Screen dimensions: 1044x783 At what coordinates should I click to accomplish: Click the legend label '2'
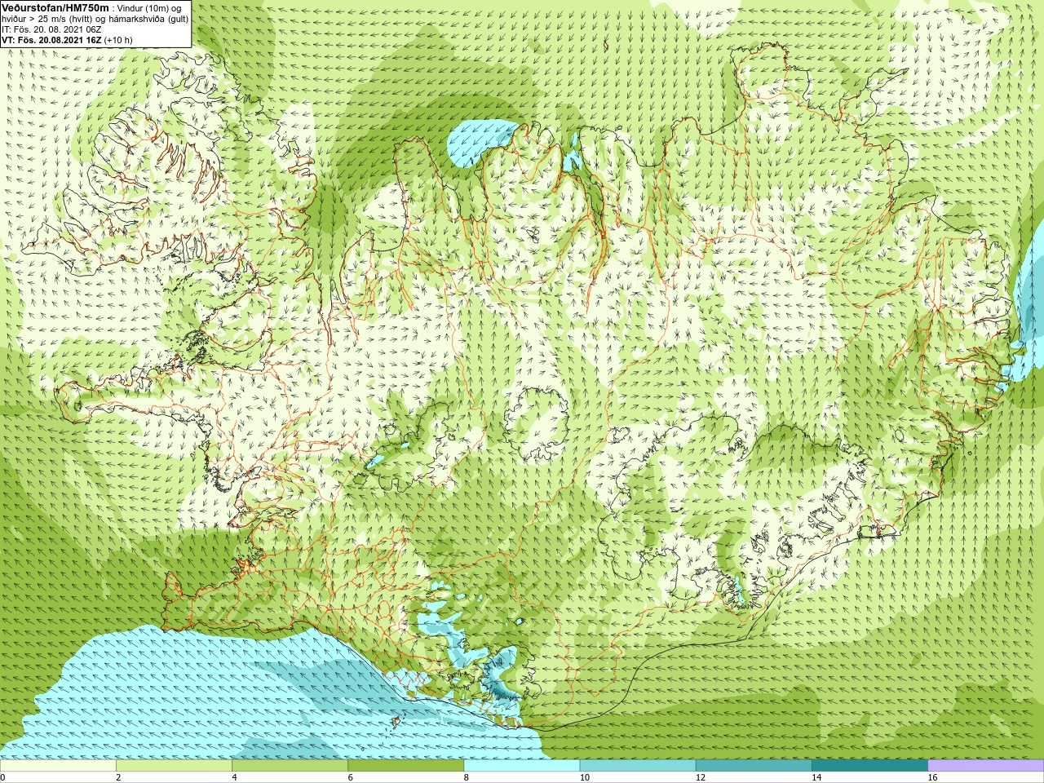[x=119, y=777]
